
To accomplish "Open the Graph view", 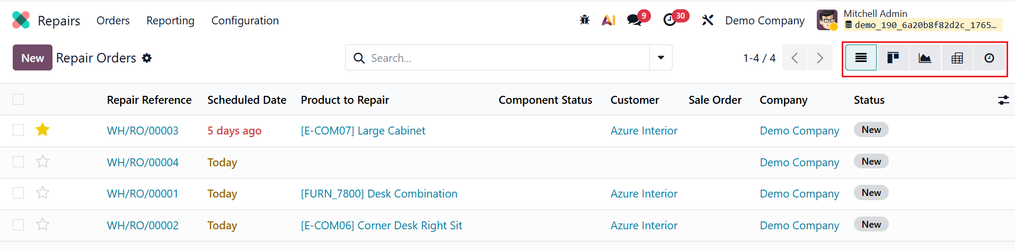I will (x=925, y=58).
